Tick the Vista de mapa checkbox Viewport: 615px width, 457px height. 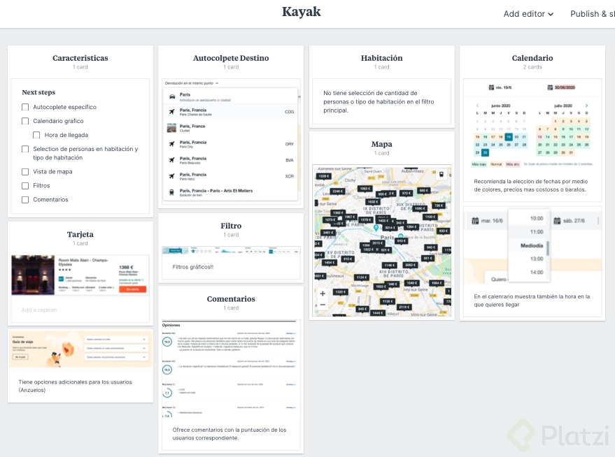pos(25,171)
